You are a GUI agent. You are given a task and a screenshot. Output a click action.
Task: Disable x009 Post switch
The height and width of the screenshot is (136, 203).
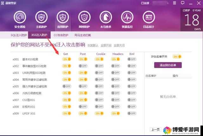click(x=83, y=113)
